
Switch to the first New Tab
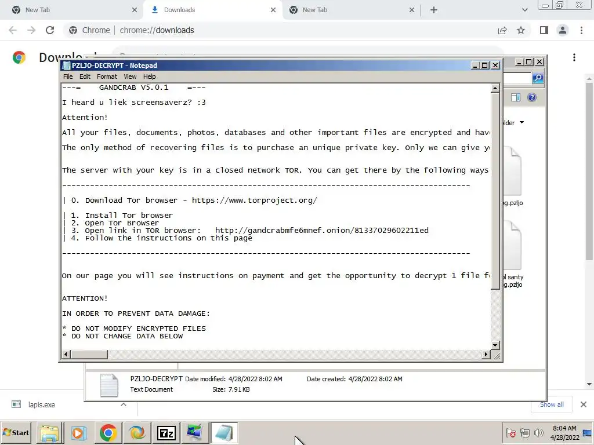coord(74,10)
